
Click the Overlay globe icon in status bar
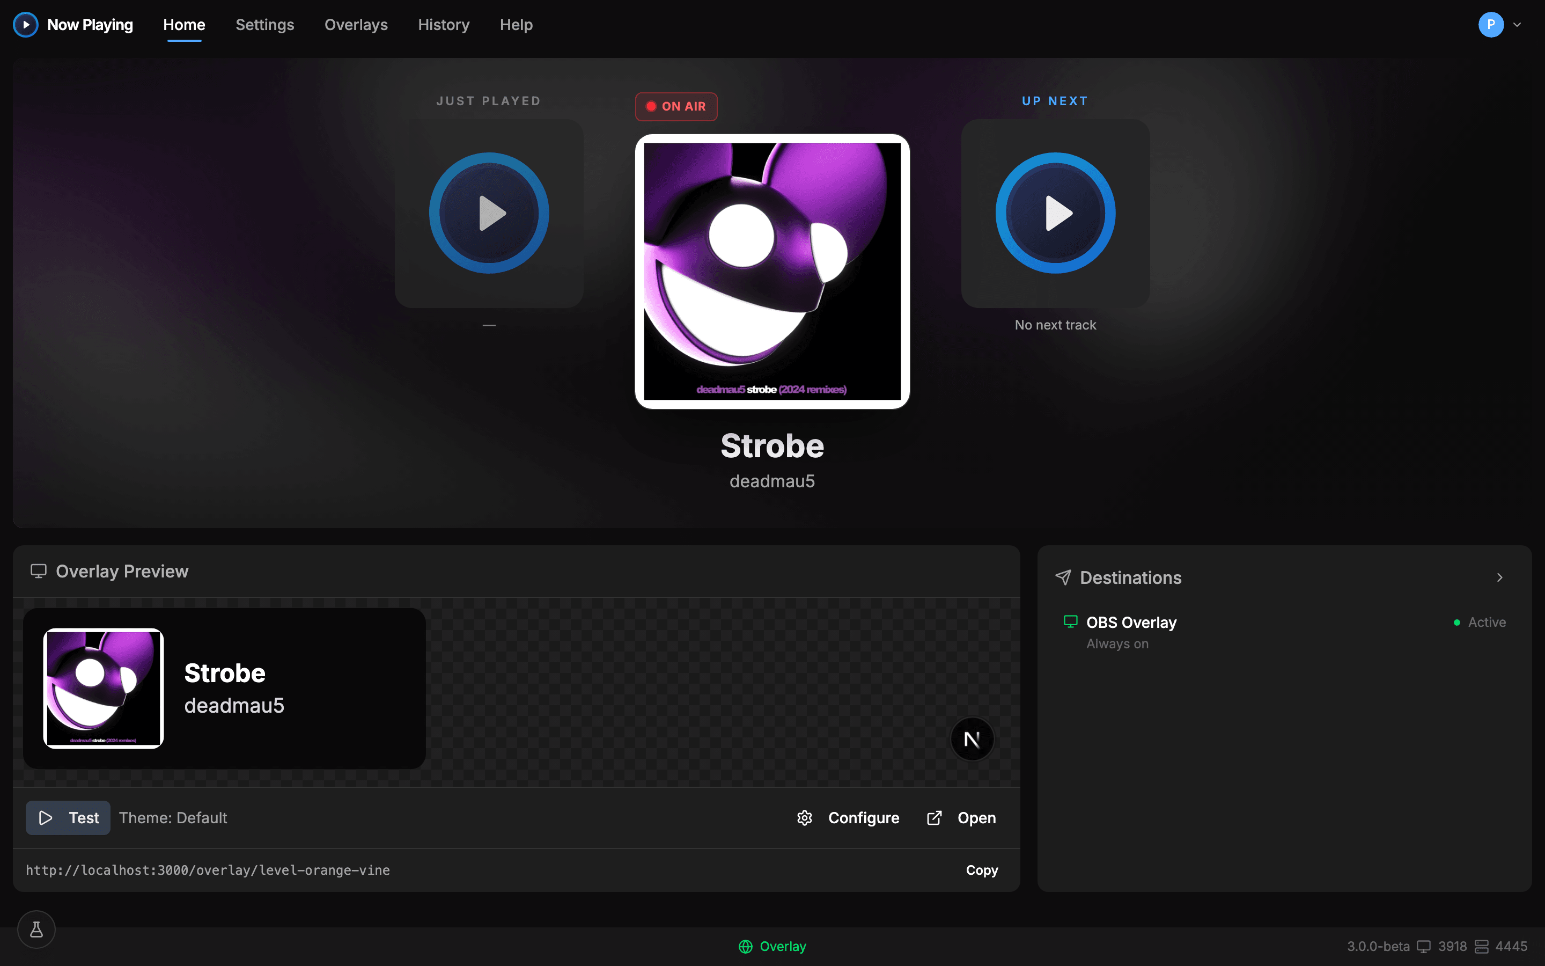click(x=745, y=946)
